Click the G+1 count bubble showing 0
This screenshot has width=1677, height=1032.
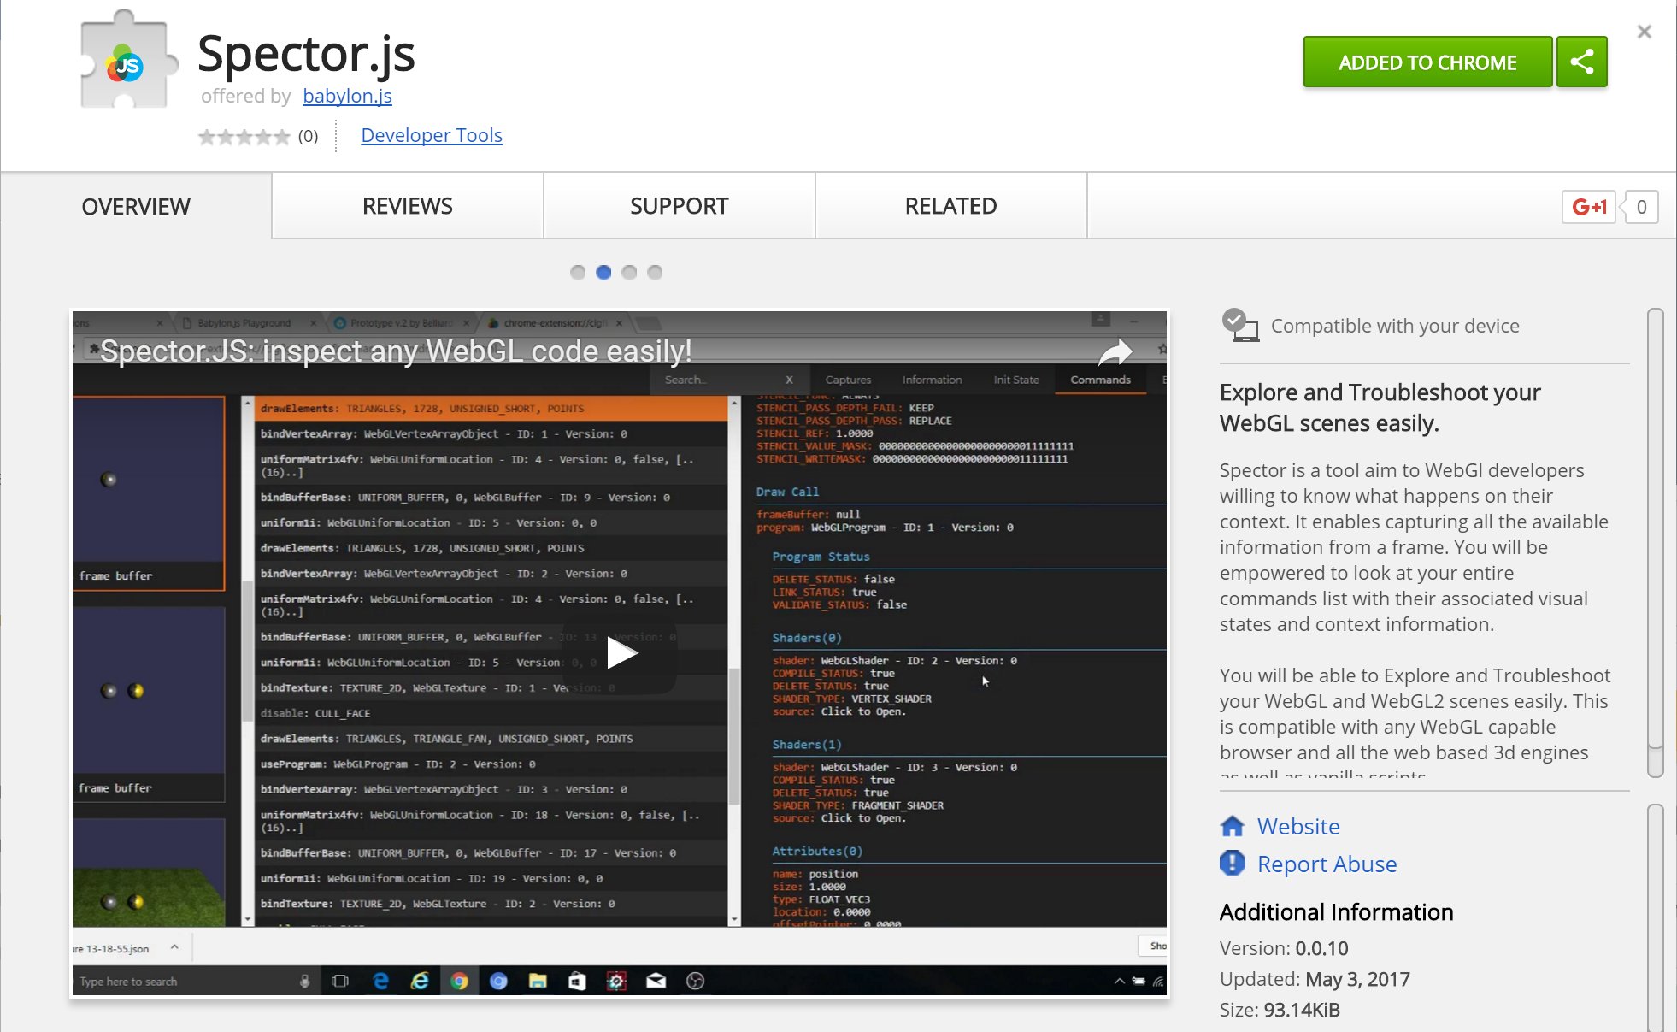[1641, 207]
